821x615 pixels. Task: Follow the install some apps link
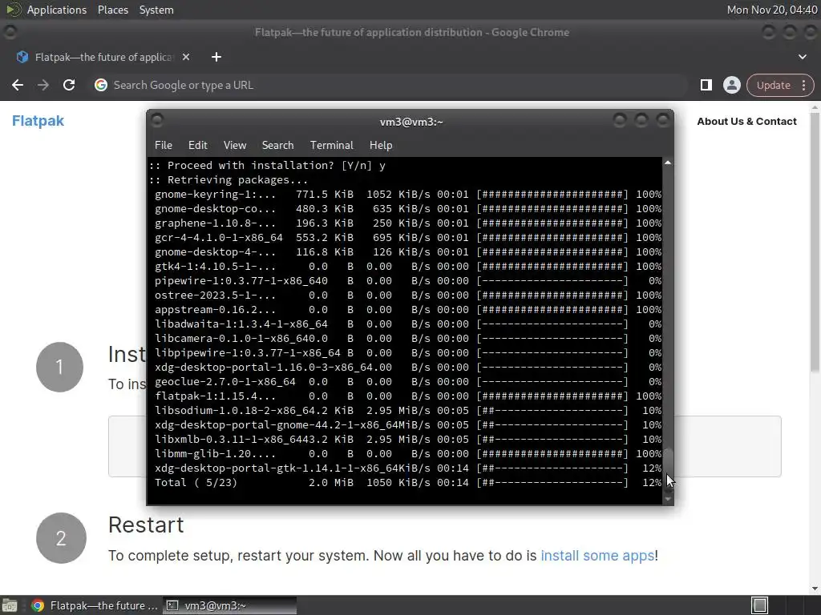[x=597, y=556]
